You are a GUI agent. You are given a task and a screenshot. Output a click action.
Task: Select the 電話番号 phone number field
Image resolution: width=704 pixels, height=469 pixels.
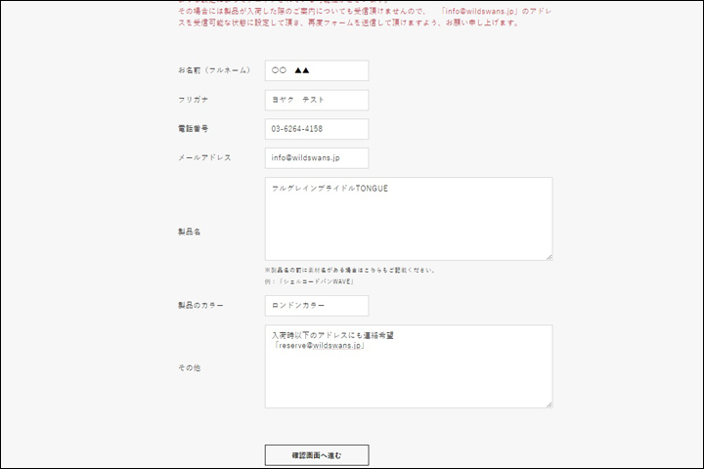[316, 129]
